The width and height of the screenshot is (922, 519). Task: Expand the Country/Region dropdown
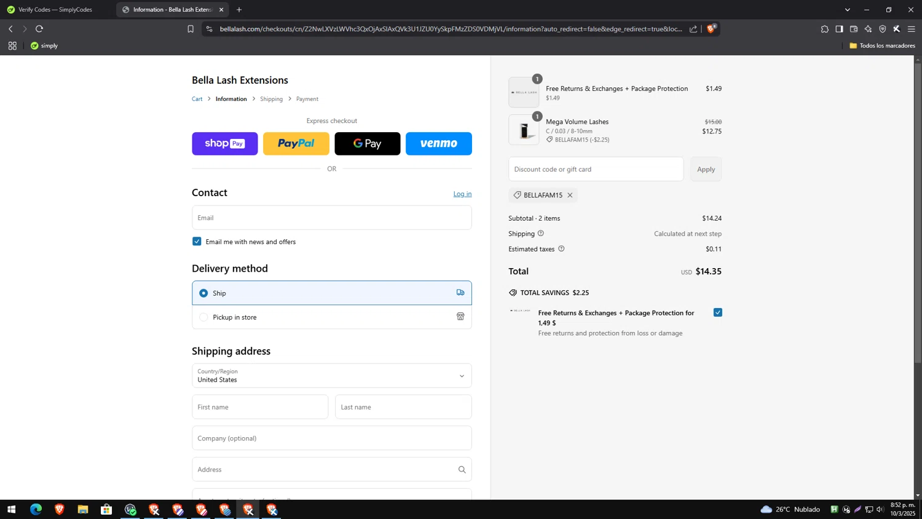click(462, 376)
